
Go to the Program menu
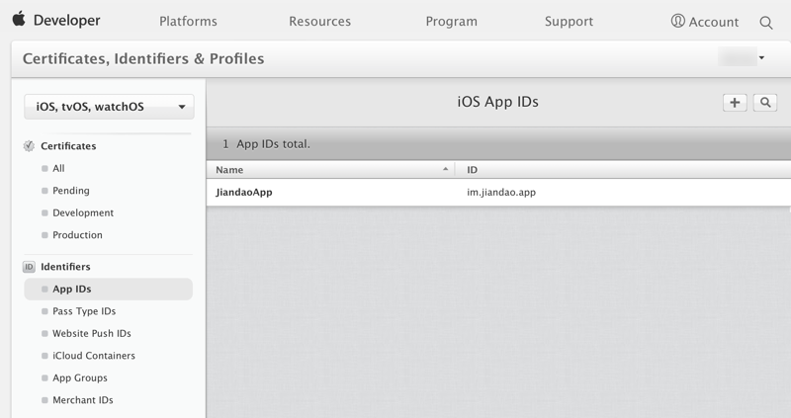point(451,21)
